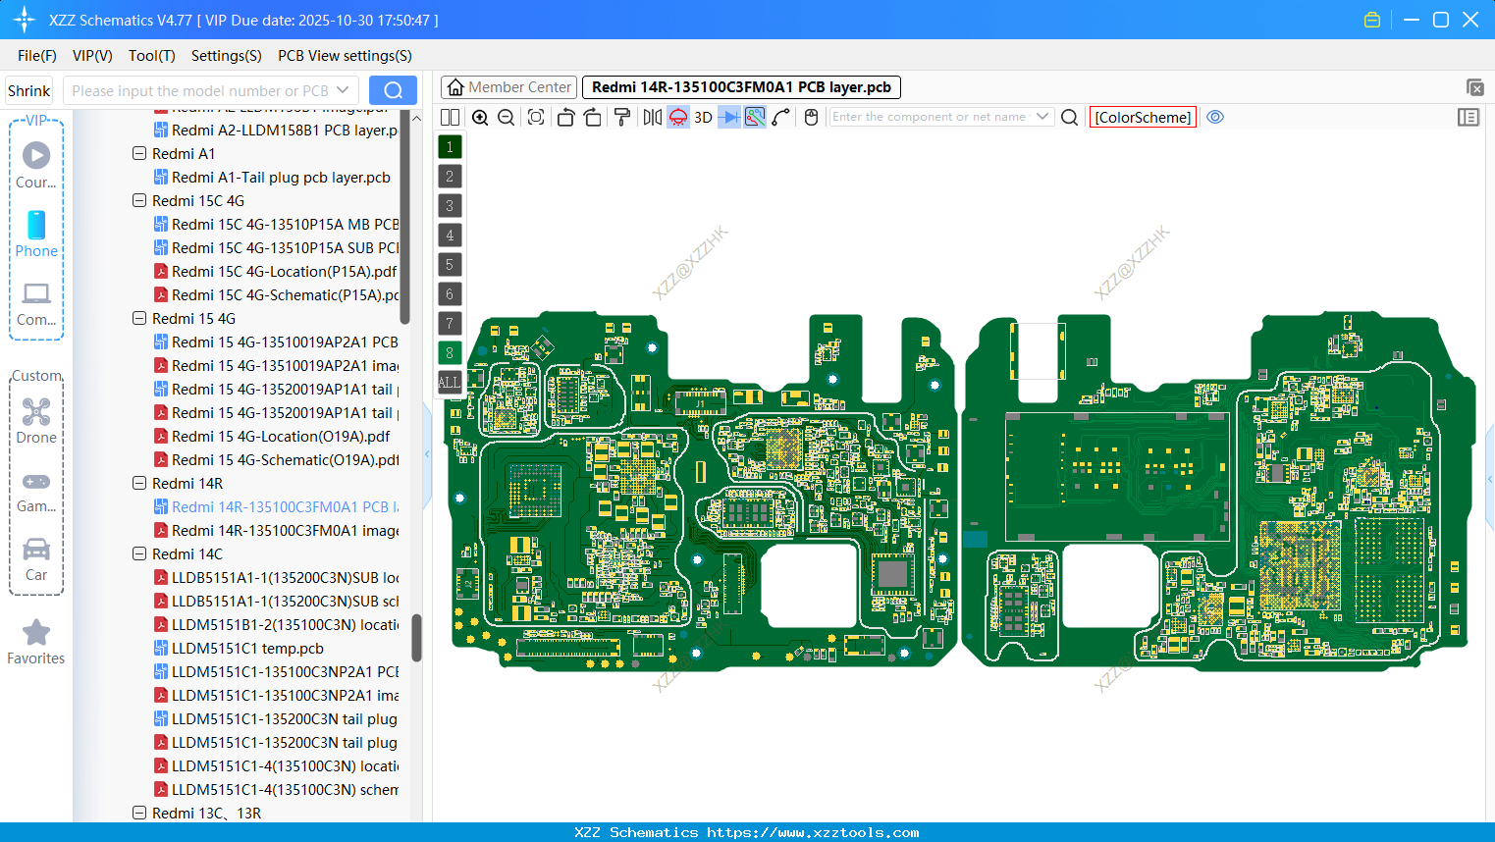Select the zoom out tool
The width and height of the screenshot is (1495, 842).
pos(505,117)
